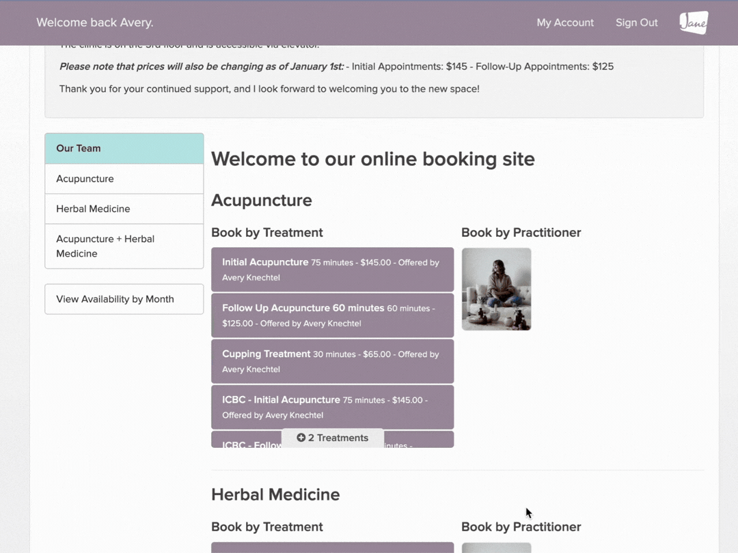Book Follow Up Acupuncture 60 minutes
Viewport: 738px width, 553px height.
(x=332, y=315)
